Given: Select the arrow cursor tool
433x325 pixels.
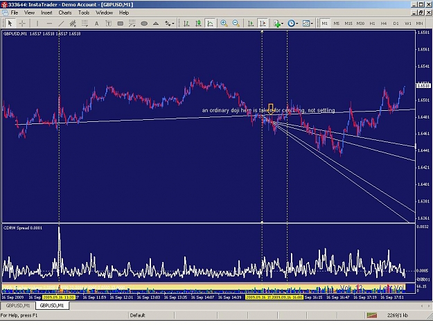Looking at the screenshot, I should click(x=10, y=24).
